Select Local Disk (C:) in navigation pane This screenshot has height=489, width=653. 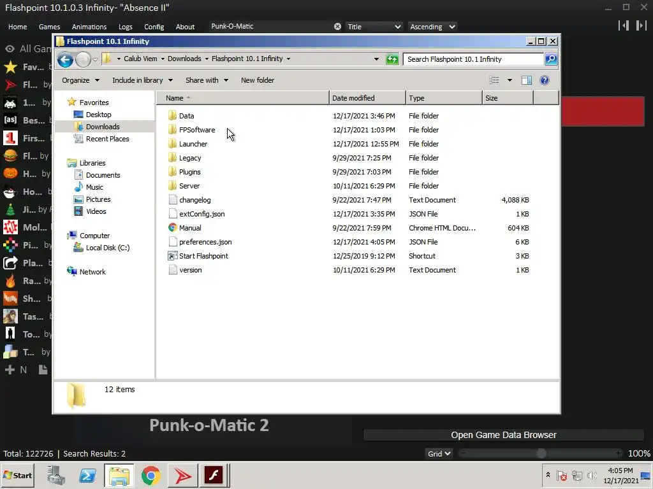coord(107,248)
